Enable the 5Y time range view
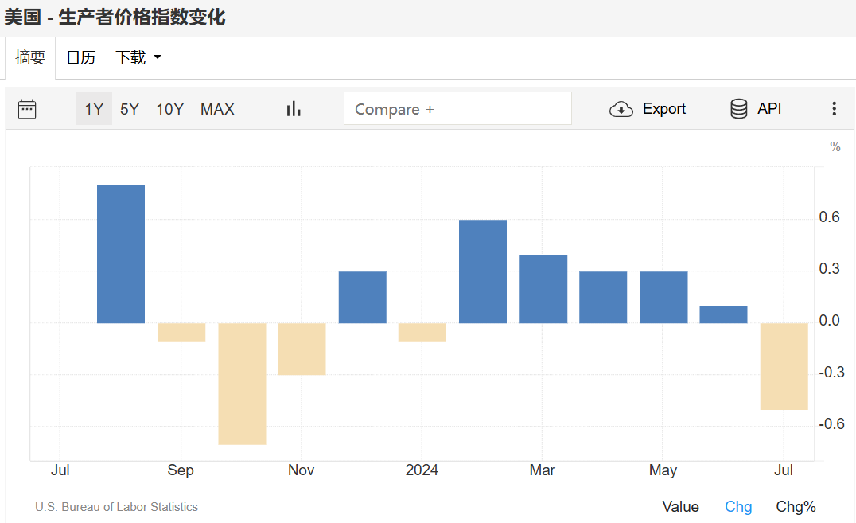 click(x=129, y=109)
